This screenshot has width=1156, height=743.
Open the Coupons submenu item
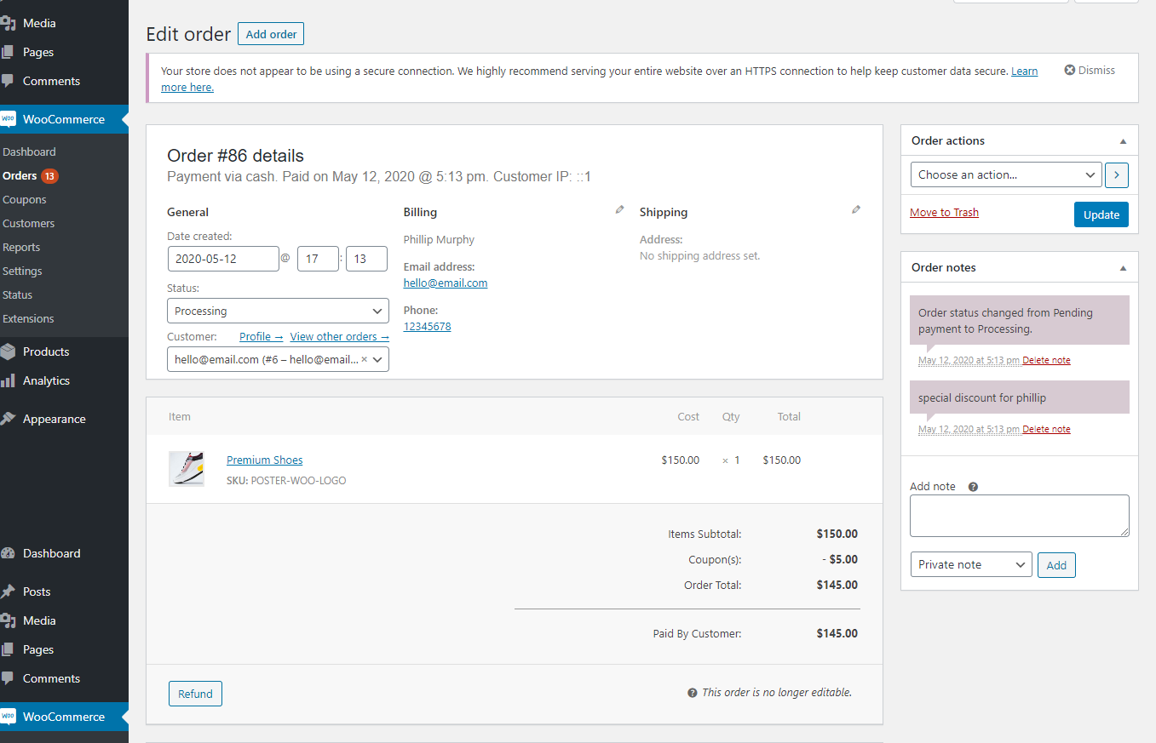pos(25,200)
